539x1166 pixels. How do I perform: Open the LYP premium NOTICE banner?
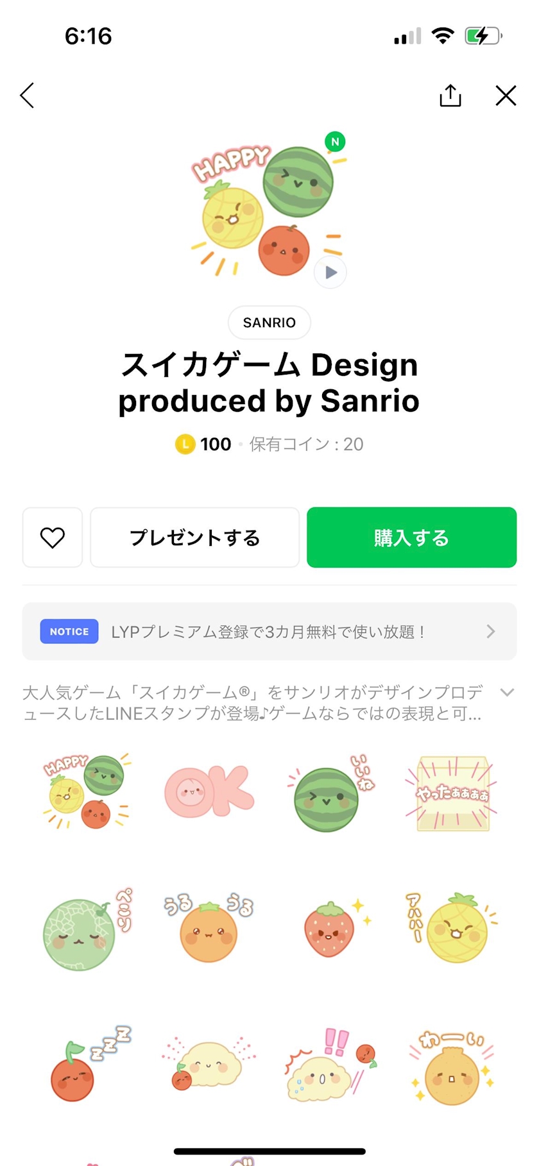click(269, 632)
